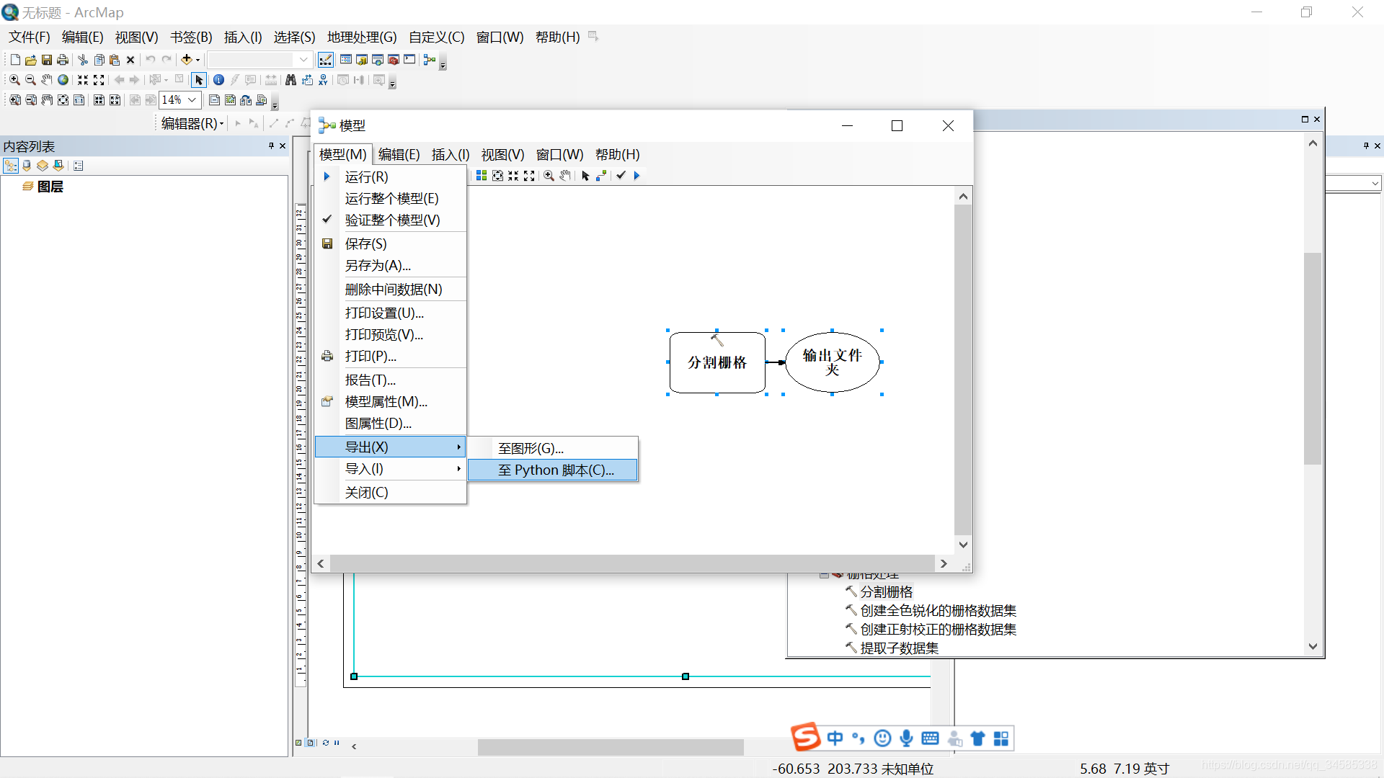
Task: Open the ArcCatalog window icon
Action: tap(361, 60)
